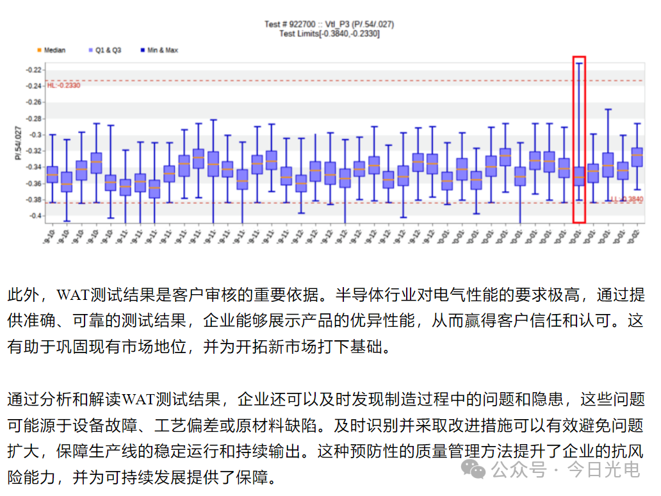661x496 pixels.
Task: Click the phrase '保障生产线的稳定运行和持续输出'
Action: [x=178, y=451]
